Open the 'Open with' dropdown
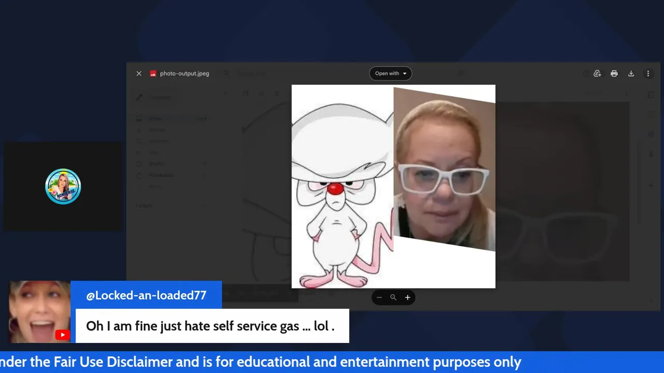Screen dimensions: 664x373 [391, 74]
